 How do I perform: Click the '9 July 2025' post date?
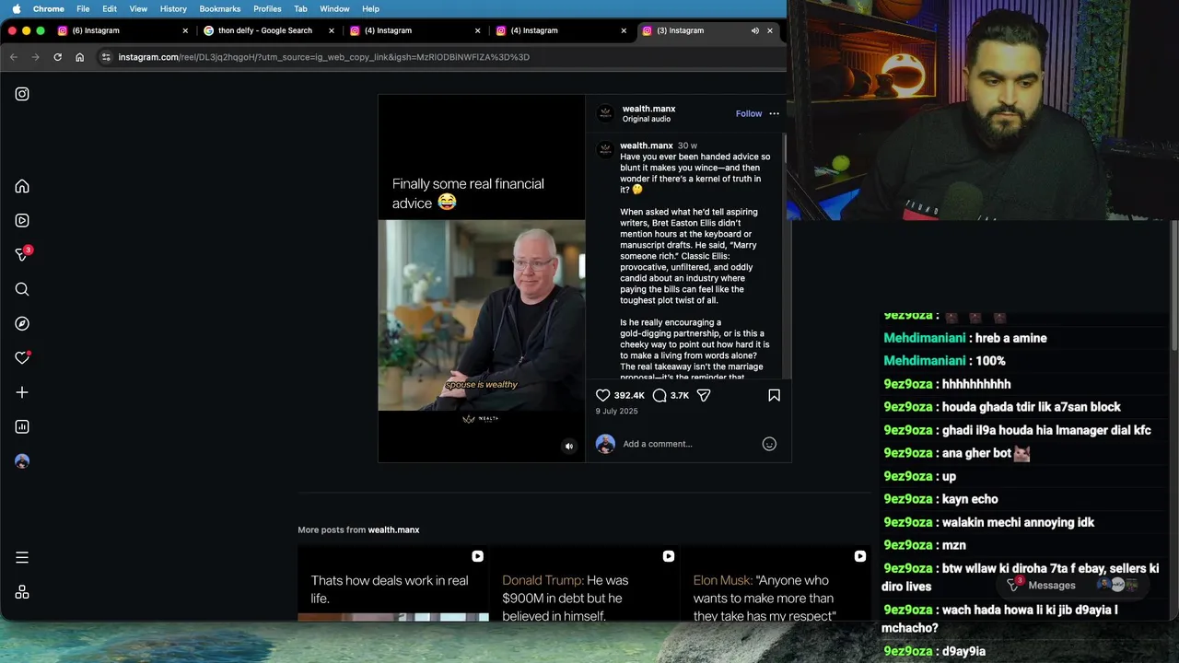(x=616, y=412)
